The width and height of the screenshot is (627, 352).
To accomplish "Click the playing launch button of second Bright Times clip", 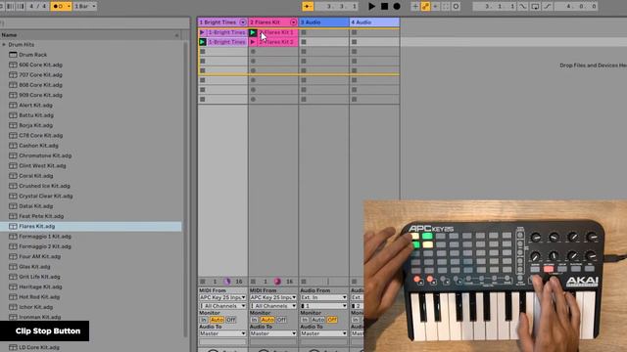I will (203, 42).
